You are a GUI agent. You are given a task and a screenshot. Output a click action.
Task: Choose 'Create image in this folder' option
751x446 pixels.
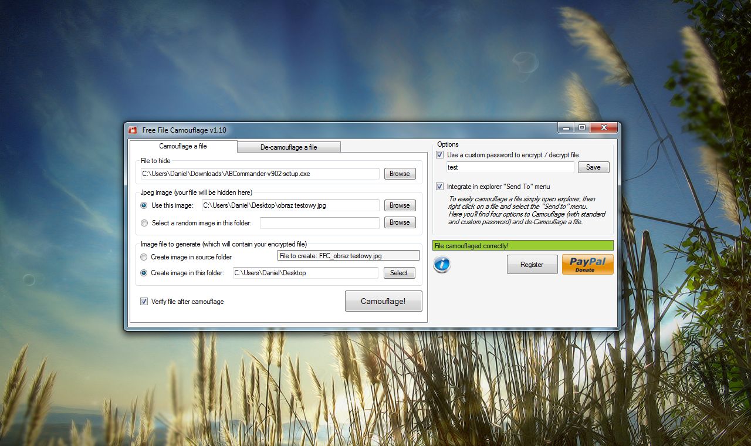pyautogui.click(x=144, y=273)
